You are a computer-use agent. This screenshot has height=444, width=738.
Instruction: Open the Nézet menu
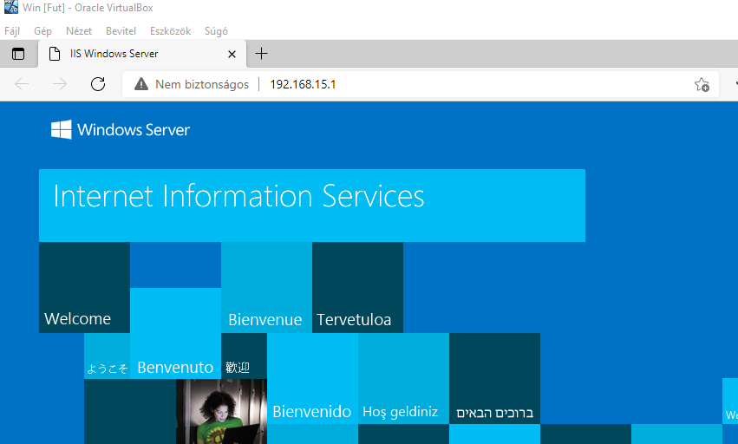click(79, 31)
